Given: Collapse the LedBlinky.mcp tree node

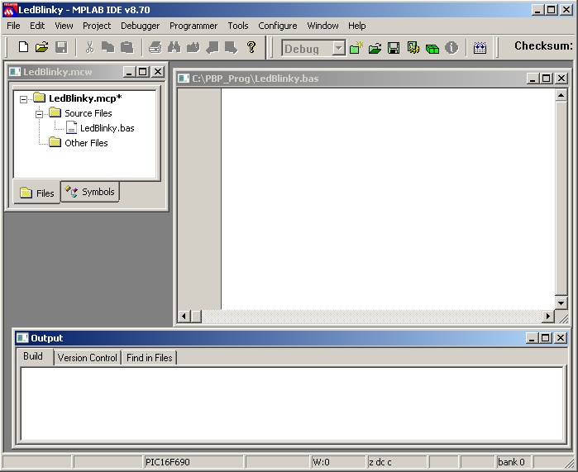Looking at the screenshot, I should click(x=24, y=99).
